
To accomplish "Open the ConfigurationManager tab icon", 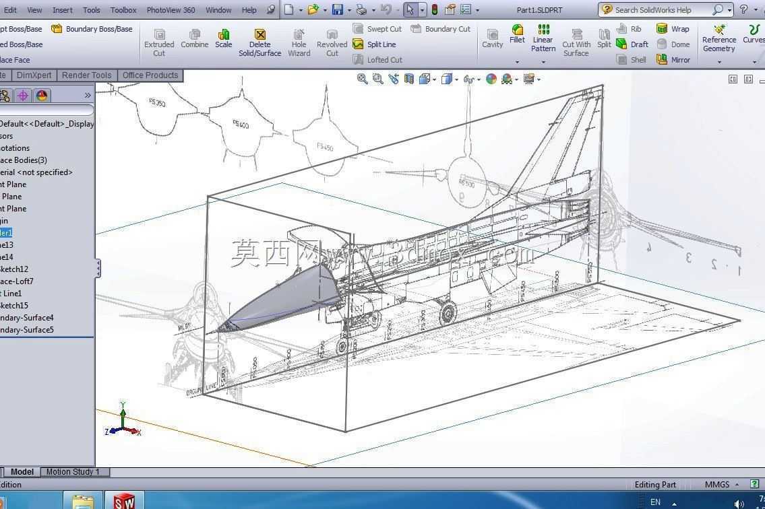I will click(x=5, y=96).
